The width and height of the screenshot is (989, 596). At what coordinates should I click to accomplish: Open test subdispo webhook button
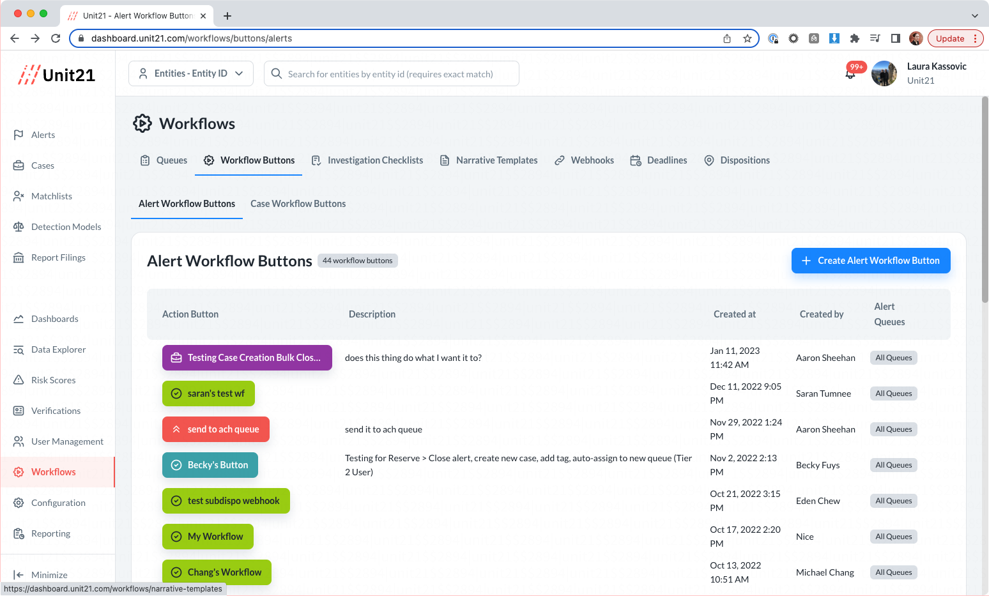[226, 501]
